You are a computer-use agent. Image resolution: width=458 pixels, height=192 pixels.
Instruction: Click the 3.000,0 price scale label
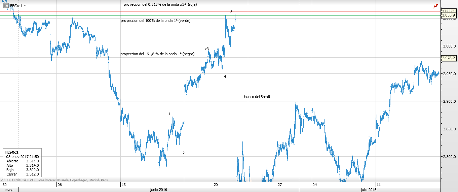(x=450, y=46)
